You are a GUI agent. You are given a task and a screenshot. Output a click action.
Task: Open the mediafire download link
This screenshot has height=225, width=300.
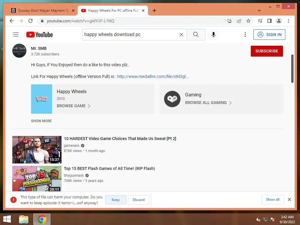click(153, 76)
